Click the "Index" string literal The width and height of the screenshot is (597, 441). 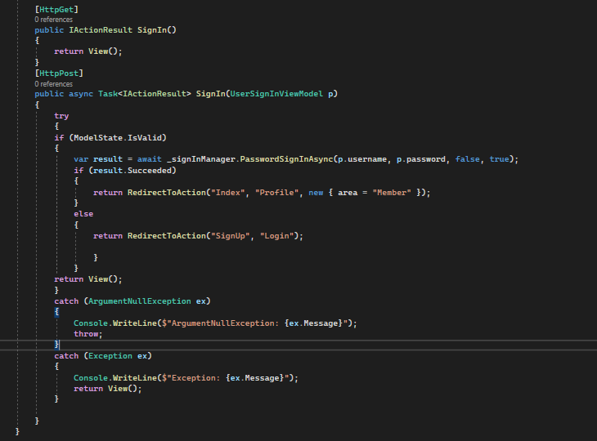pos(227,193)
